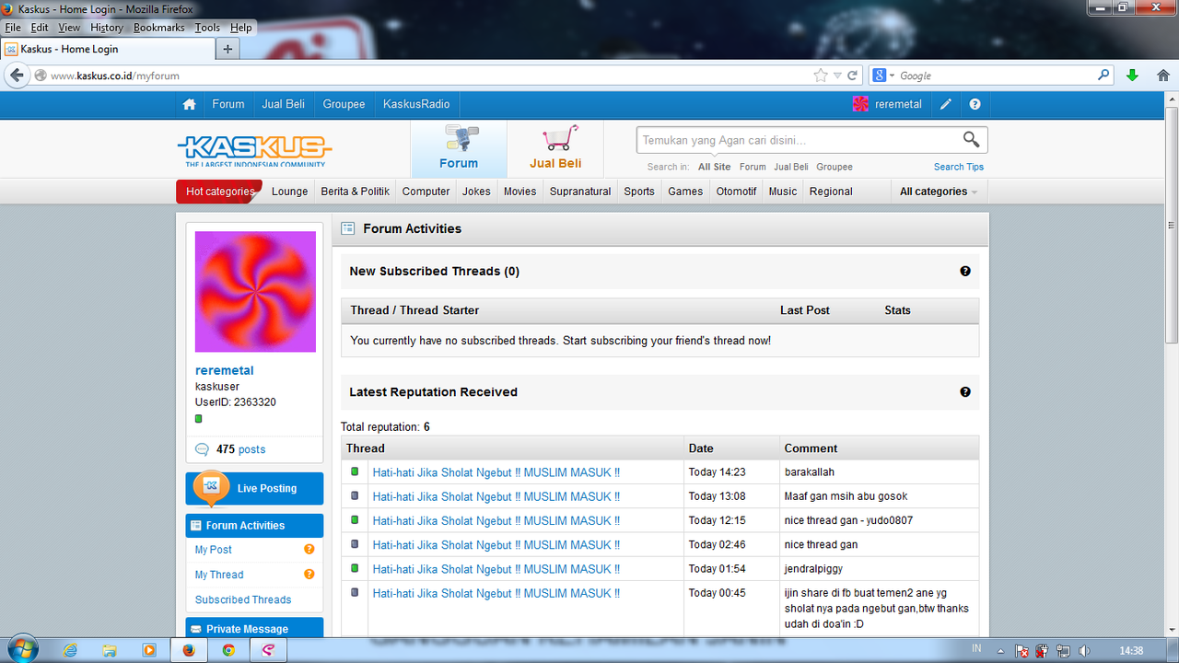This screenshot has width=1179, height=663.
Task: Open File Explorer folder in taskbar
Action: pyautogui.click(x=110, y=650)
